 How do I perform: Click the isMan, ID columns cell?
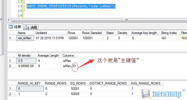click(70, 66)
